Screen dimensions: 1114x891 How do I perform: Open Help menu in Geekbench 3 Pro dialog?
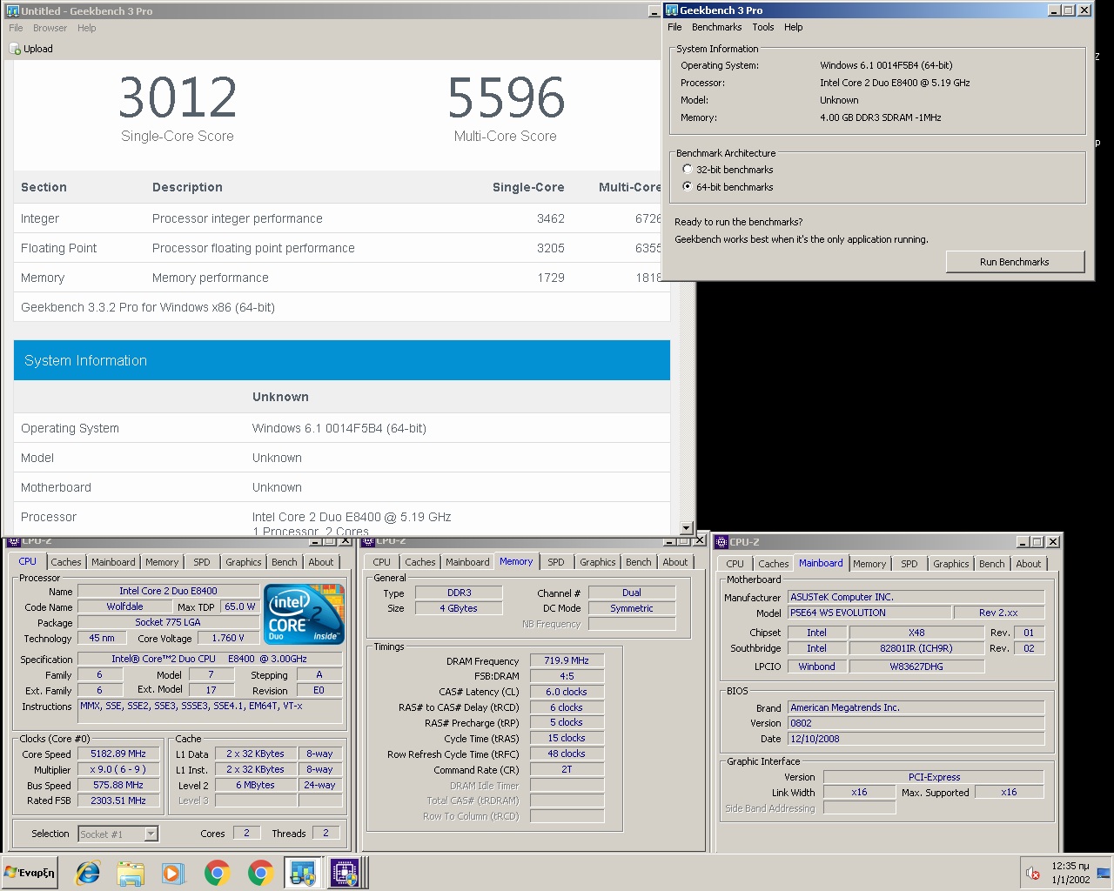click(793, 27)
